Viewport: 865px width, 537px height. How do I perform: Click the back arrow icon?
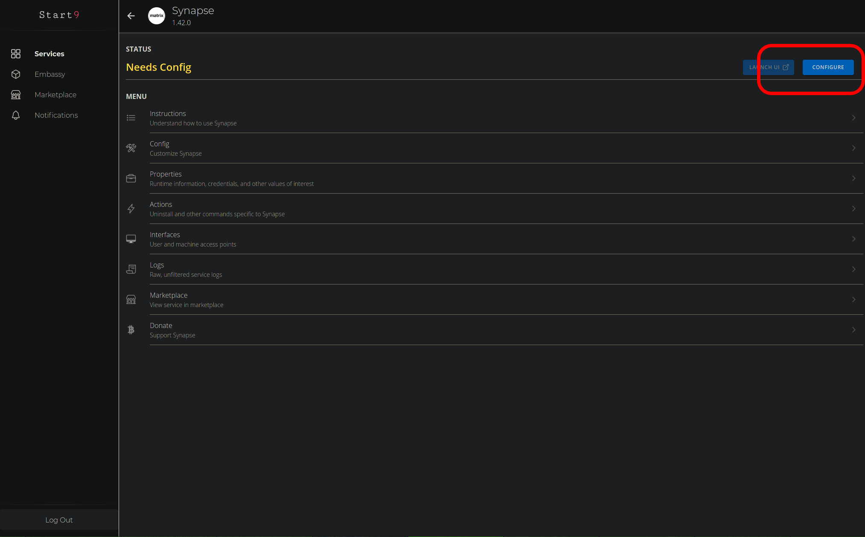pos(131,16)
